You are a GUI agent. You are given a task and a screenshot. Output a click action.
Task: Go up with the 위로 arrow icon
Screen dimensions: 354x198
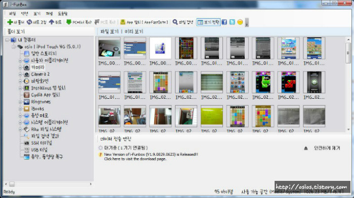point(52,22)
